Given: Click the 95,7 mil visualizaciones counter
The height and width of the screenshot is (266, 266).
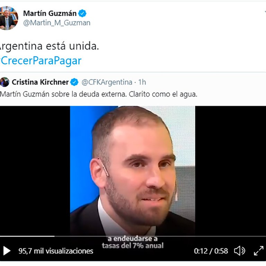Looking at the screenshot, I should (56, 251).
